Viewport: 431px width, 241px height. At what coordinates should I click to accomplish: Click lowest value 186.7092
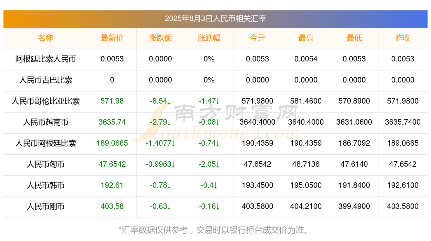(x=354, y=143)
